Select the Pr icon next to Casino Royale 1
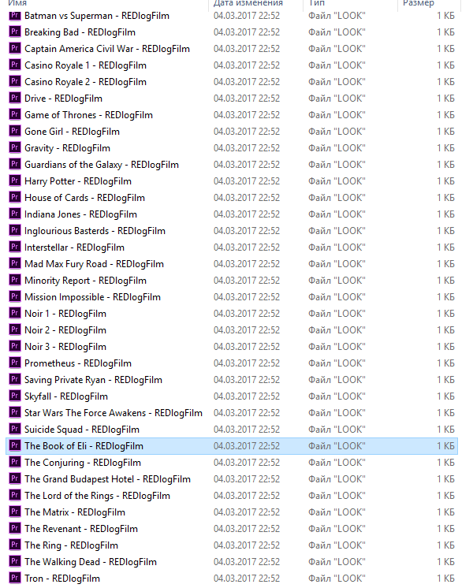This screenshot has width=473, height=588. click(15, 65)
